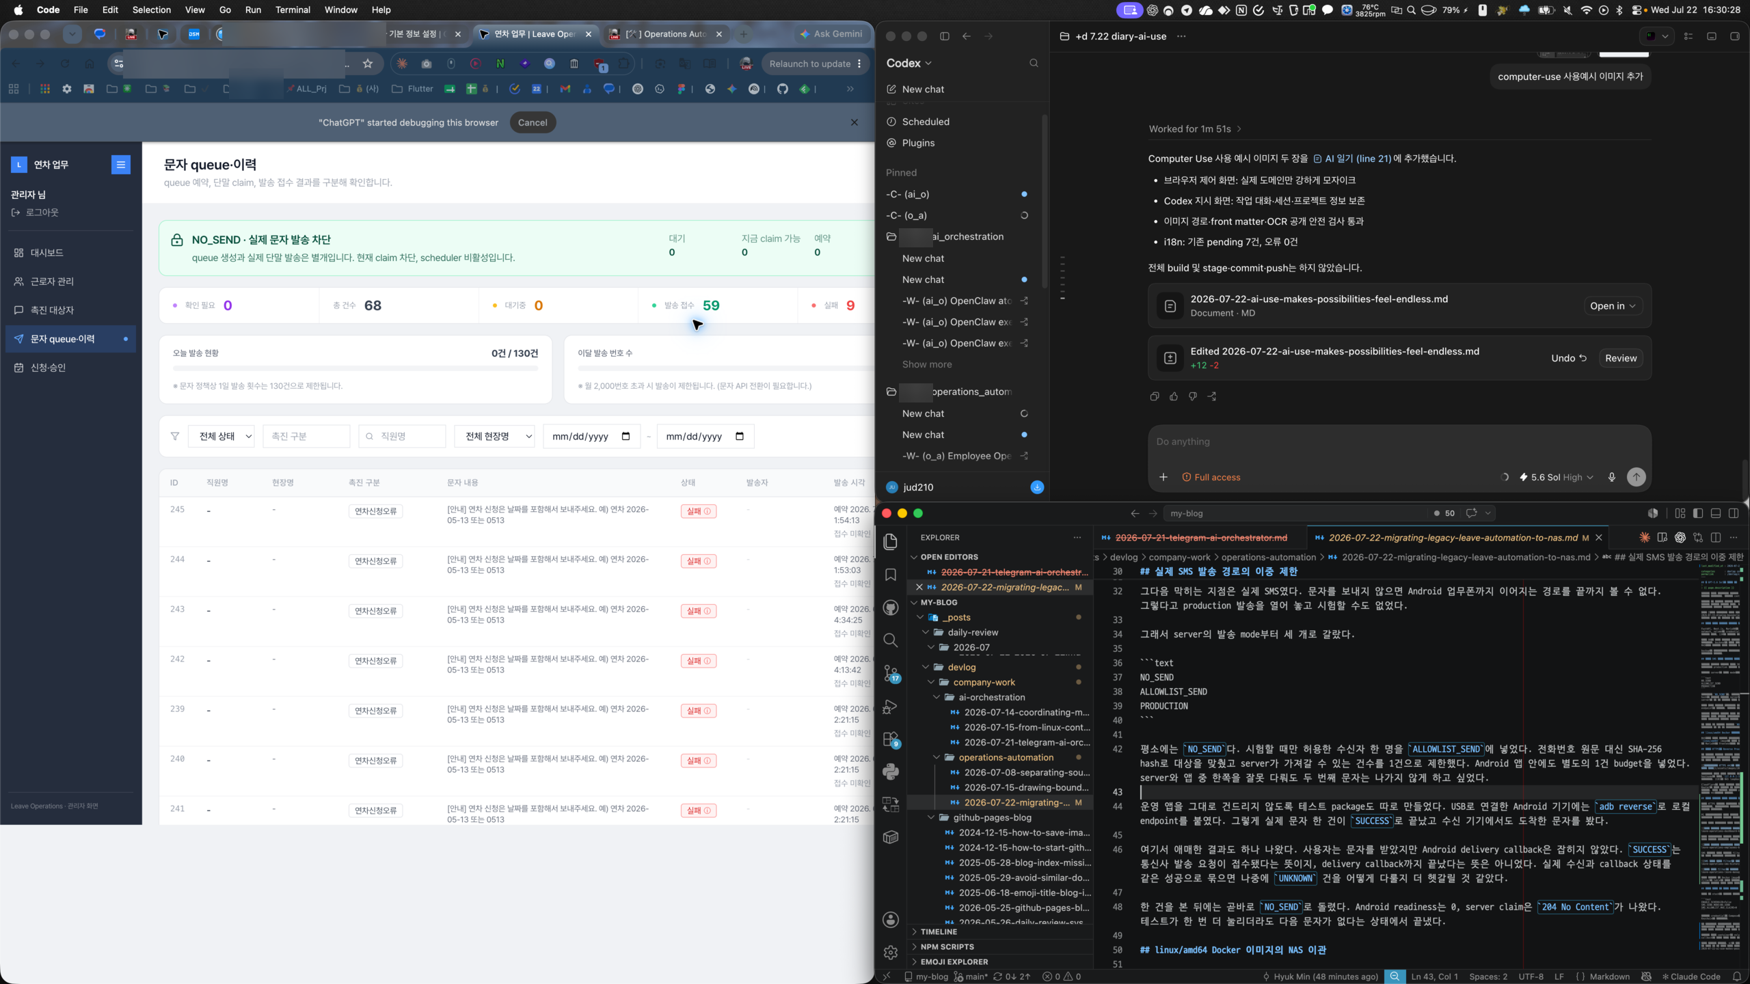This screenshot has height=984, width=1750.
Task: Click VS Code editor minimap scrollbar
Action: pyautogui.click(x=1722, y=752)
